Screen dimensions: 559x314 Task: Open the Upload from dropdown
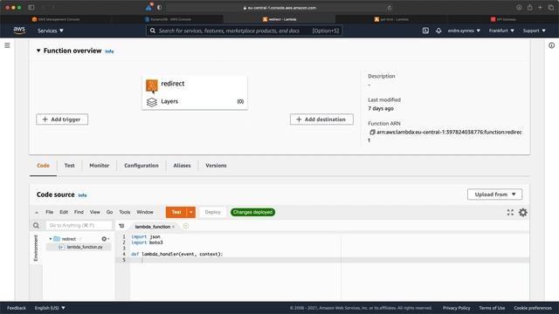495,195
